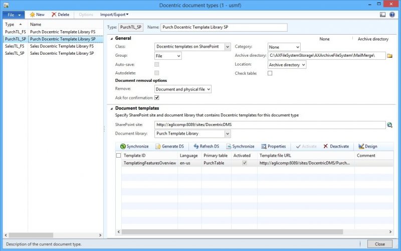Collapse the General section
The width and height of the screenshot is (401, 251).
click(111, 39)
